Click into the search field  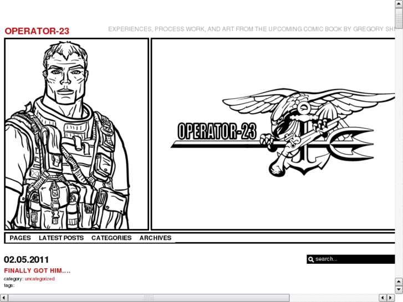click(350, 259)
